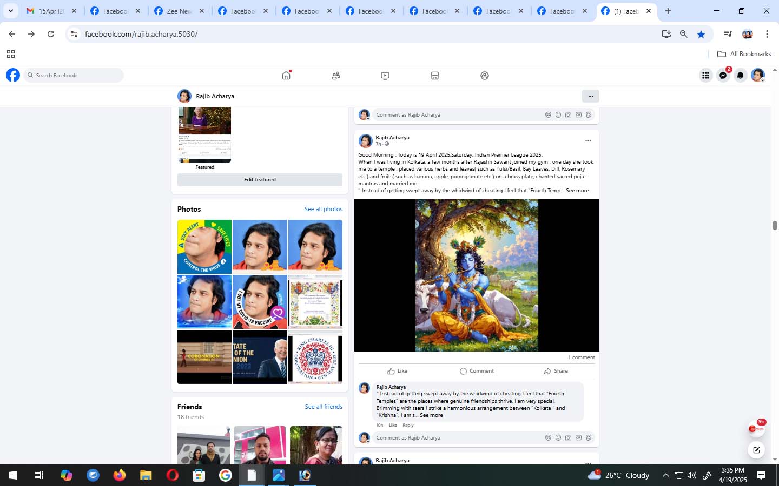Open the Chrome zoom magnifier icon
The image size is (779, 486).
pos(684,34)
